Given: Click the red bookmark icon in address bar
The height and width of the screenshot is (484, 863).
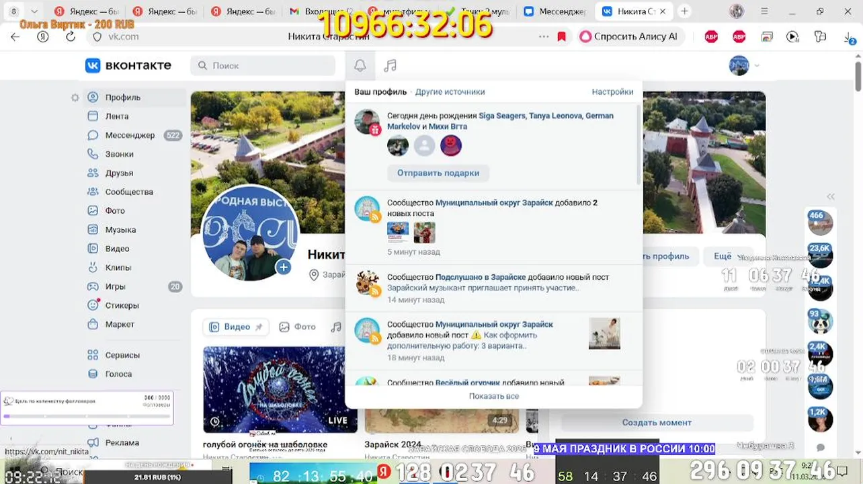Looking at the screenshot, I should click(x=562, y=37).
